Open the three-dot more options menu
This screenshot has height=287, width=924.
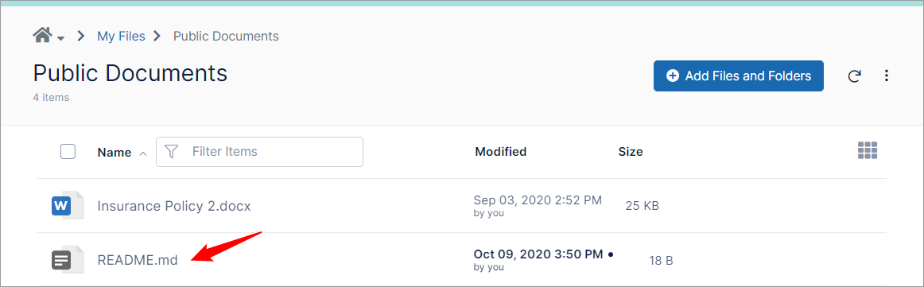tap(887, 76)
